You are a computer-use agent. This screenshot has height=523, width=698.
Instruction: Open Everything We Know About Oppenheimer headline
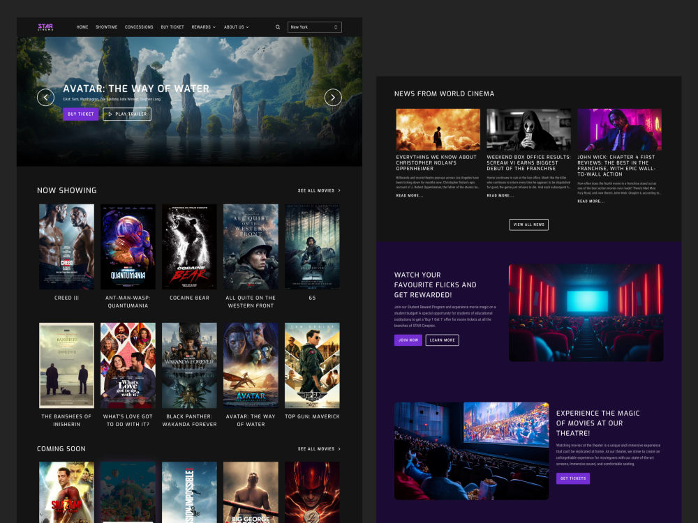tap(436, 162)
